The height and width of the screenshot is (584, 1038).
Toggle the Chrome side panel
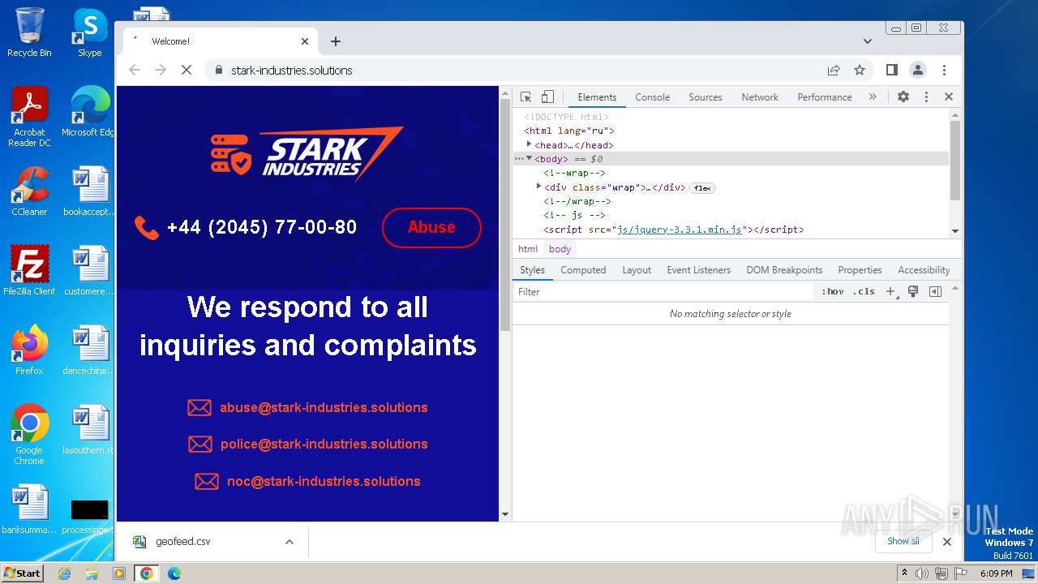(x=892, y=71)
